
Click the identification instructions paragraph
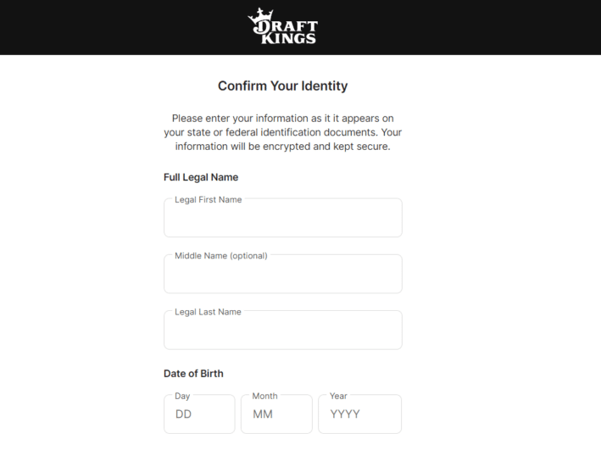(x=283, y=132)
